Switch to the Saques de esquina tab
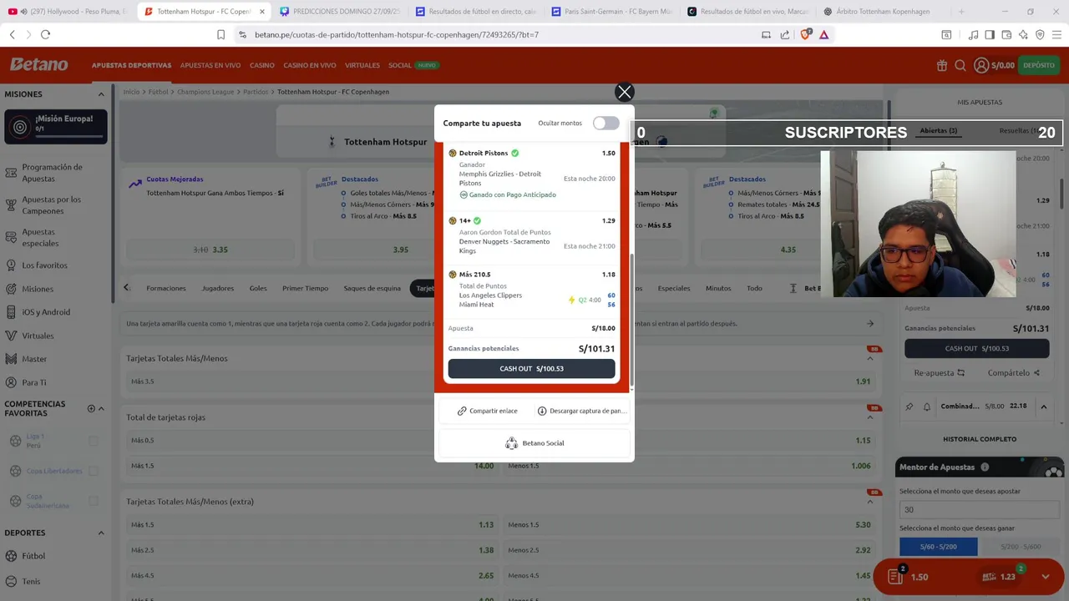 coord(372,288)
